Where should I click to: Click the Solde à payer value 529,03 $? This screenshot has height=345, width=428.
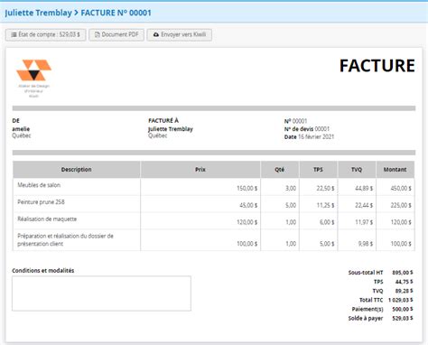[403, 318]
